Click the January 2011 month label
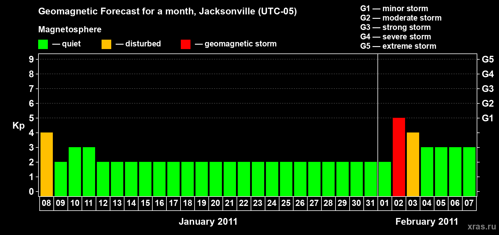Screen dimensions: 499x235 (208, 221)
